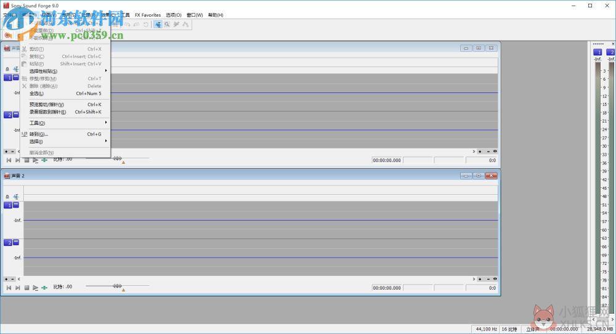Click the green loop playback icon in upper window

44,160
